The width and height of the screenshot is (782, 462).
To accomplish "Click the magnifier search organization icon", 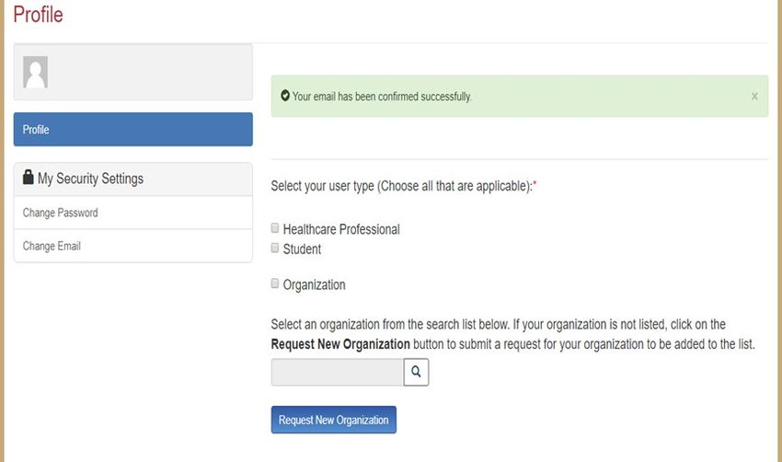I will point(416,372).
